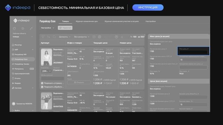Click the cube icon atop the sidebar
The width and height of the screenshot is (223, 125).
[14, 28]
